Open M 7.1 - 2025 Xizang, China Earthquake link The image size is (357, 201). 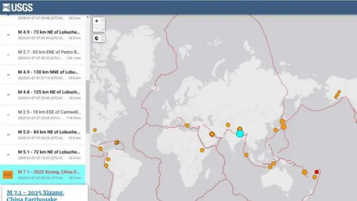coord(36,196)
